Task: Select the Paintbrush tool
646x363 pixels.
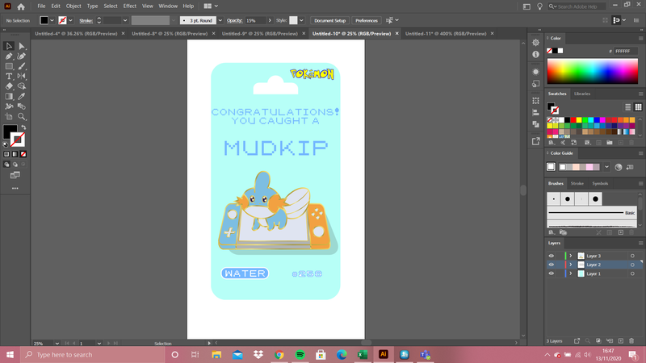Action: (x=22, y=66)
